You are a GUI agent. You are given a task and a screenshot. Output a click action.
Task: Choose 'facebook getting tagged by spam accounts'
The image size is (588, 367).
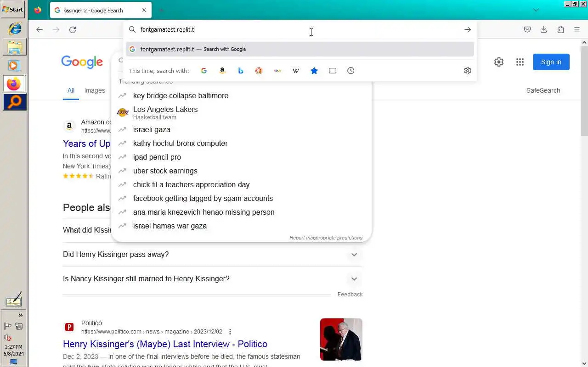click(x=241, y=198)
